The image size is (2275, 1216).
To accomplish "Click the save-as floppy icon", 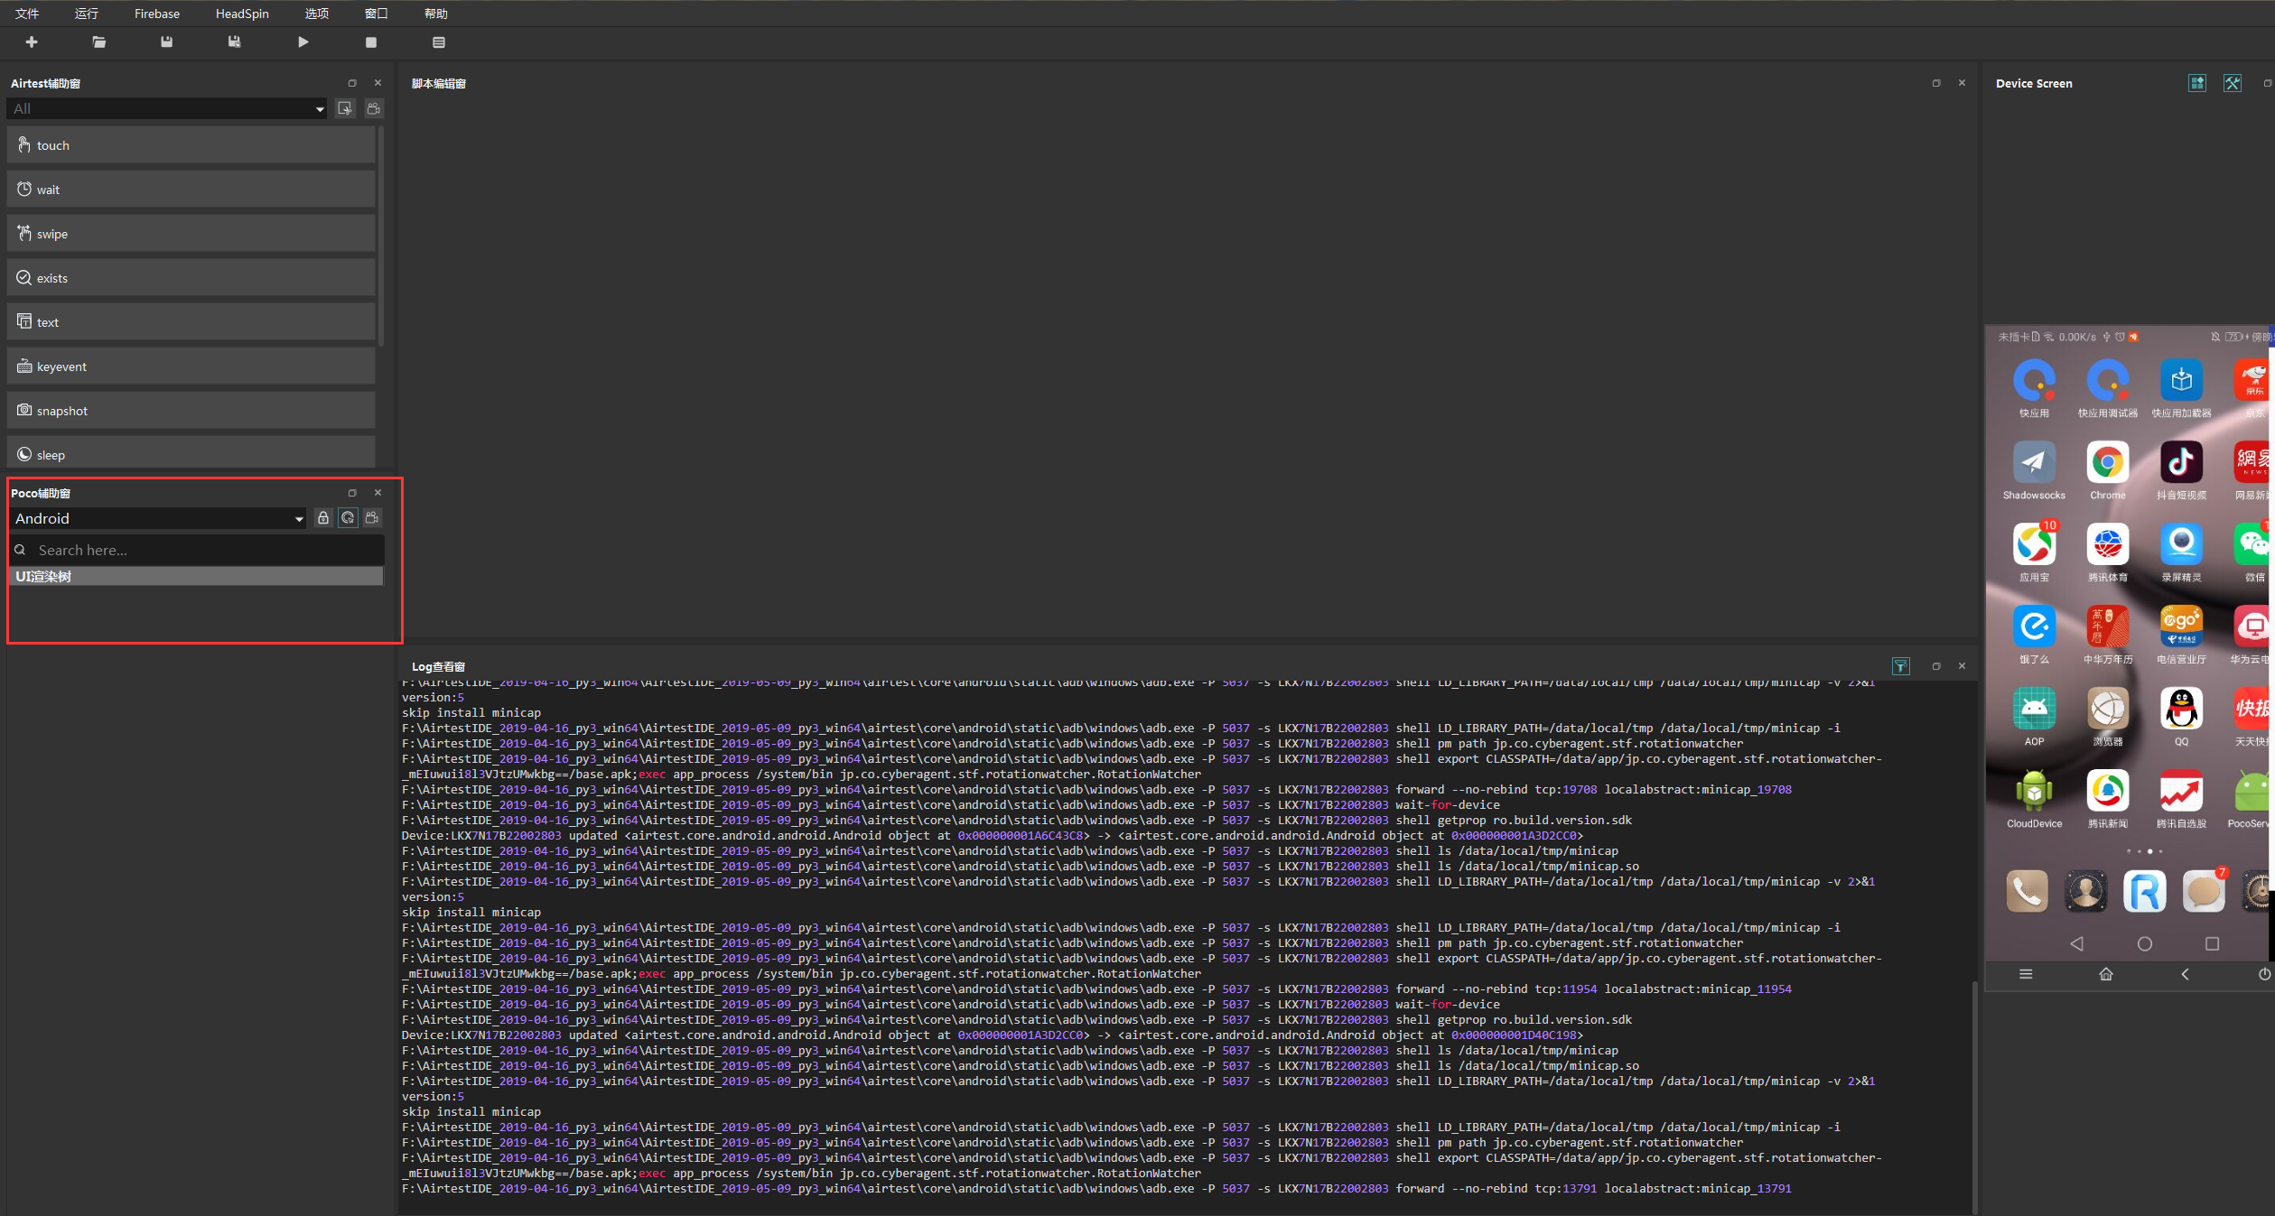I will point(235,42).
